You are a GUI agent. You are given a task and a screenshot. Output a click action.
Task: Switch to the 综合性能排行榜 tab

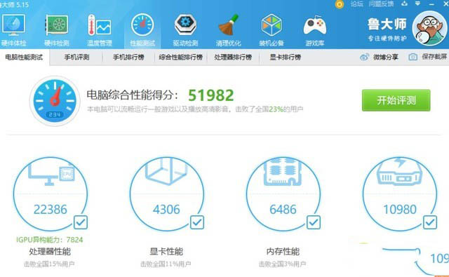(181, 58)
